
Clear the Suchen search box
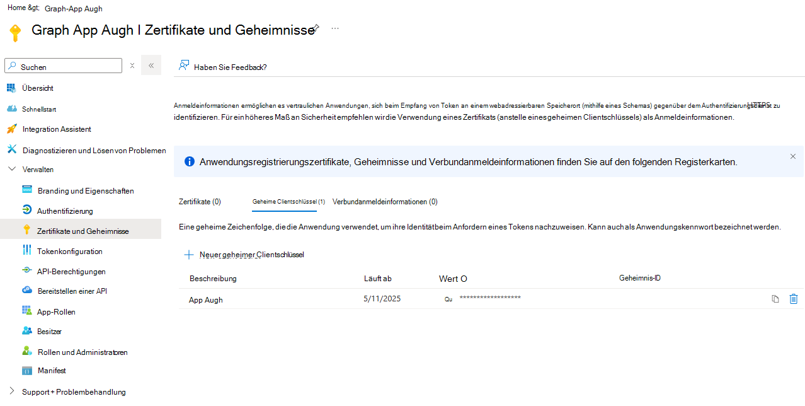click(132, 65)
